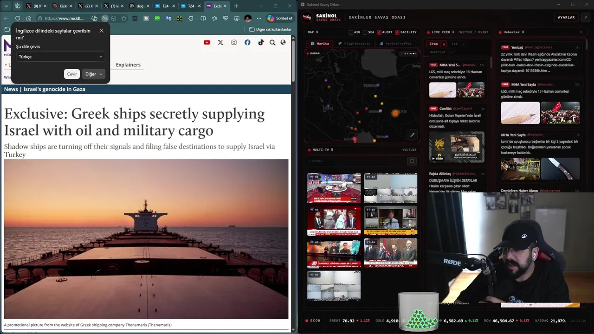Close the translate prompt popup
The width and height of the screenshot is (594, 334).
[x=102, y=31]
